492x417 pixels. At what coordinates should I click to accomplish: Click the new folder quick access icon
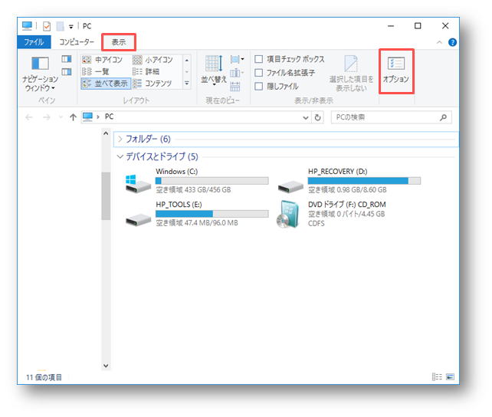tap(61, 26)
